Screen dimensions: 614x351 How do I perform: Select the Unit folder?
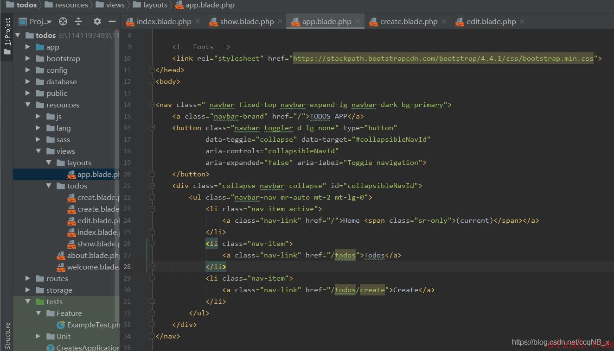point(58,336)
